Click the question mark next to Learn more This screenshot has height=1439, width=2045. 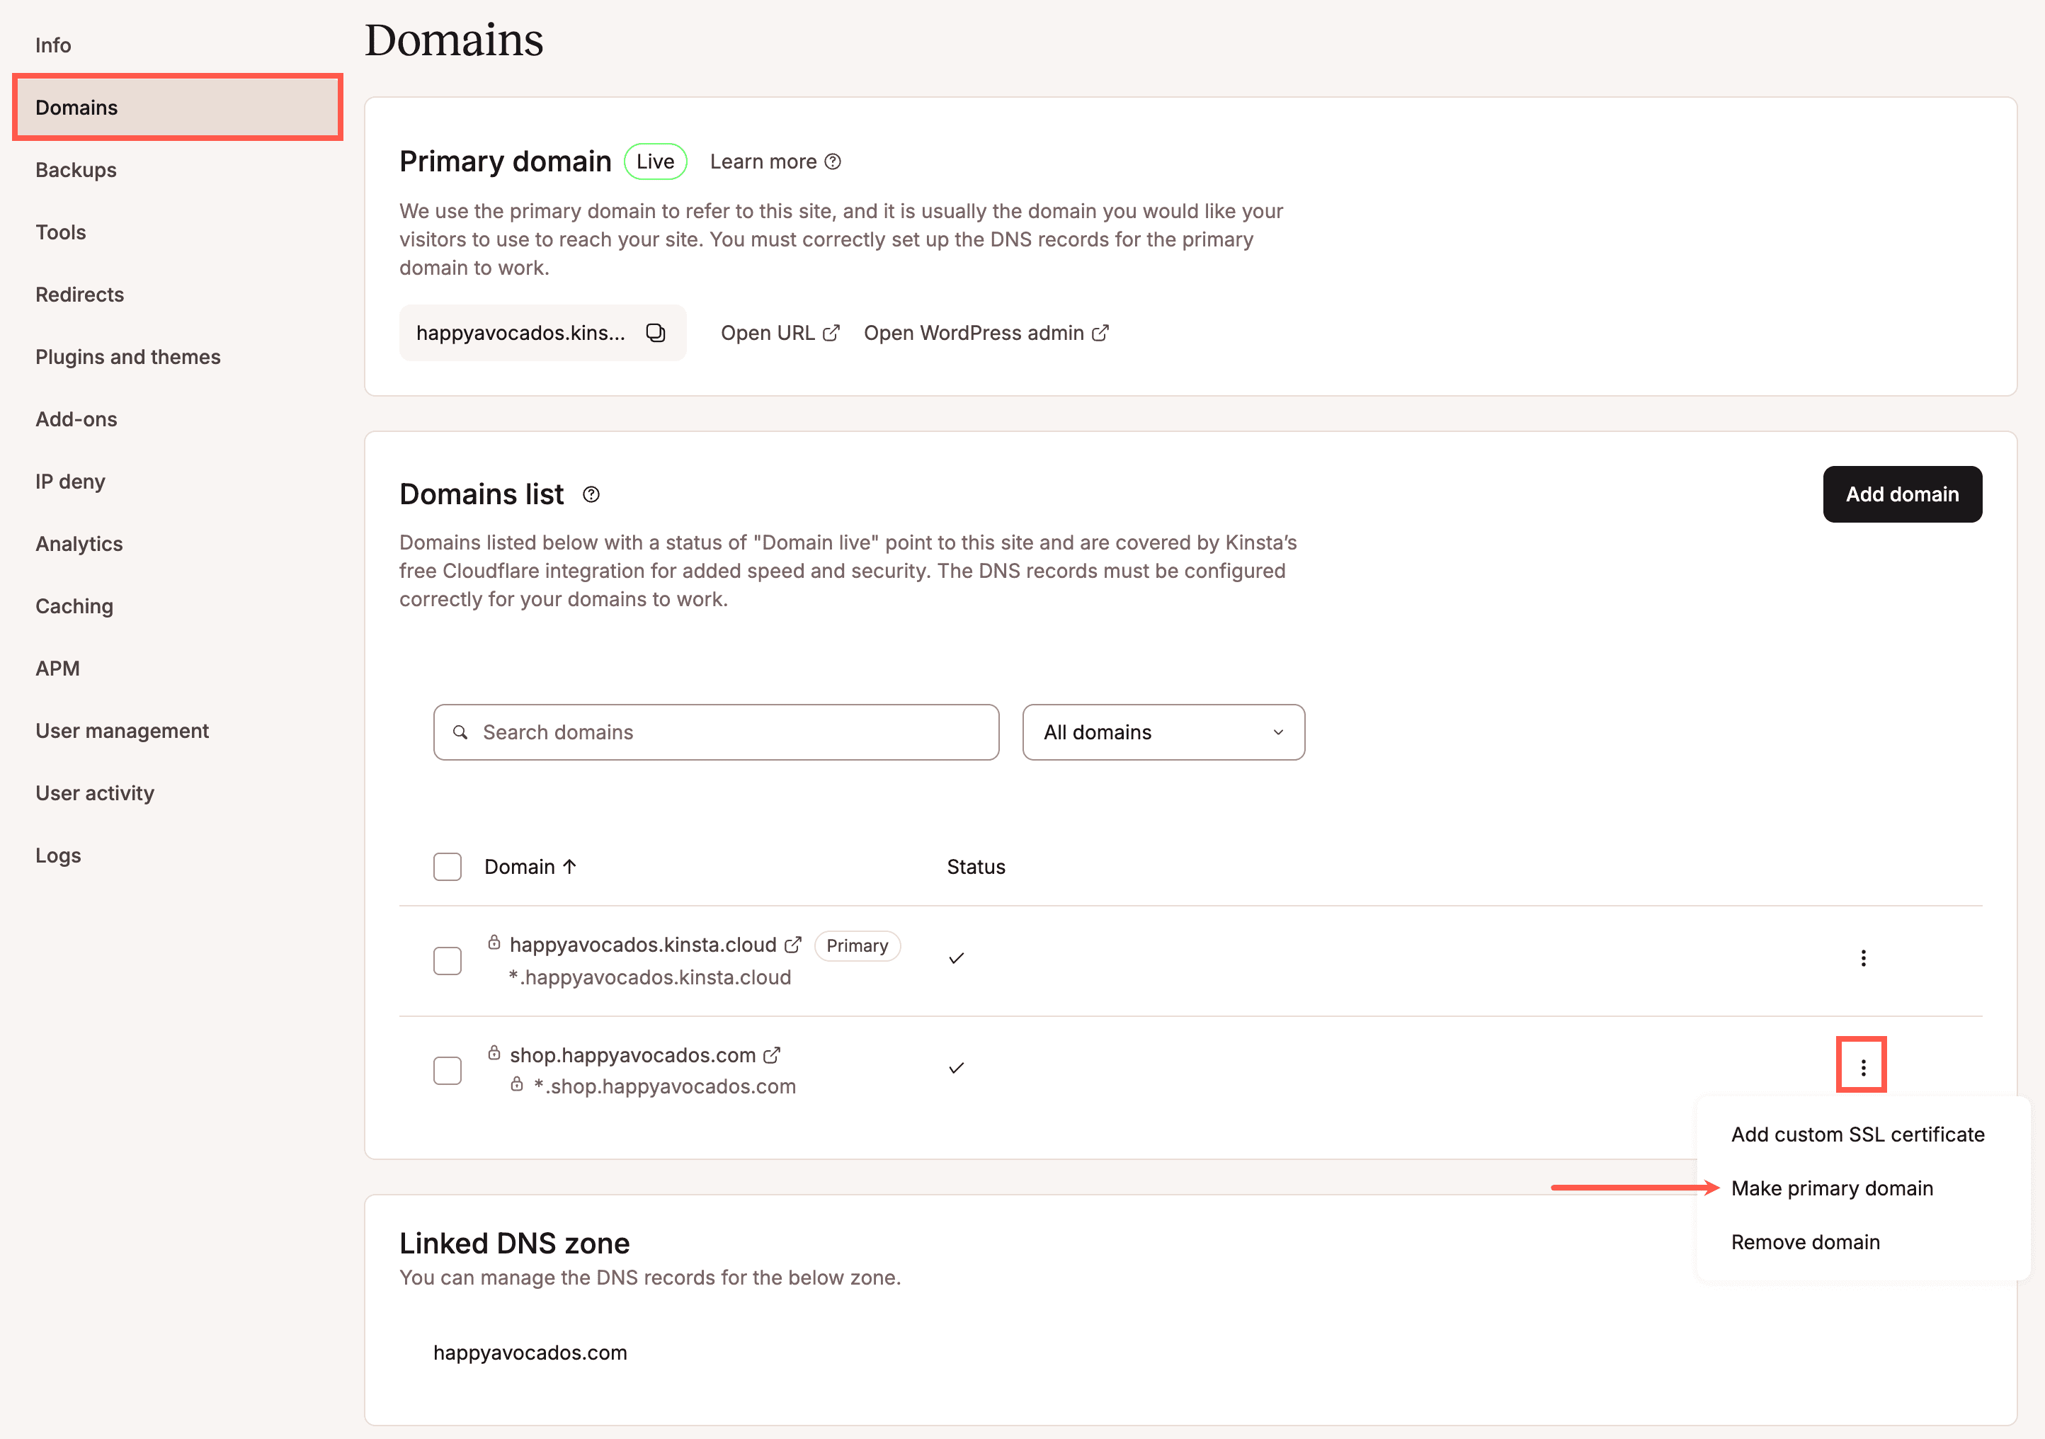click(833, 161)
